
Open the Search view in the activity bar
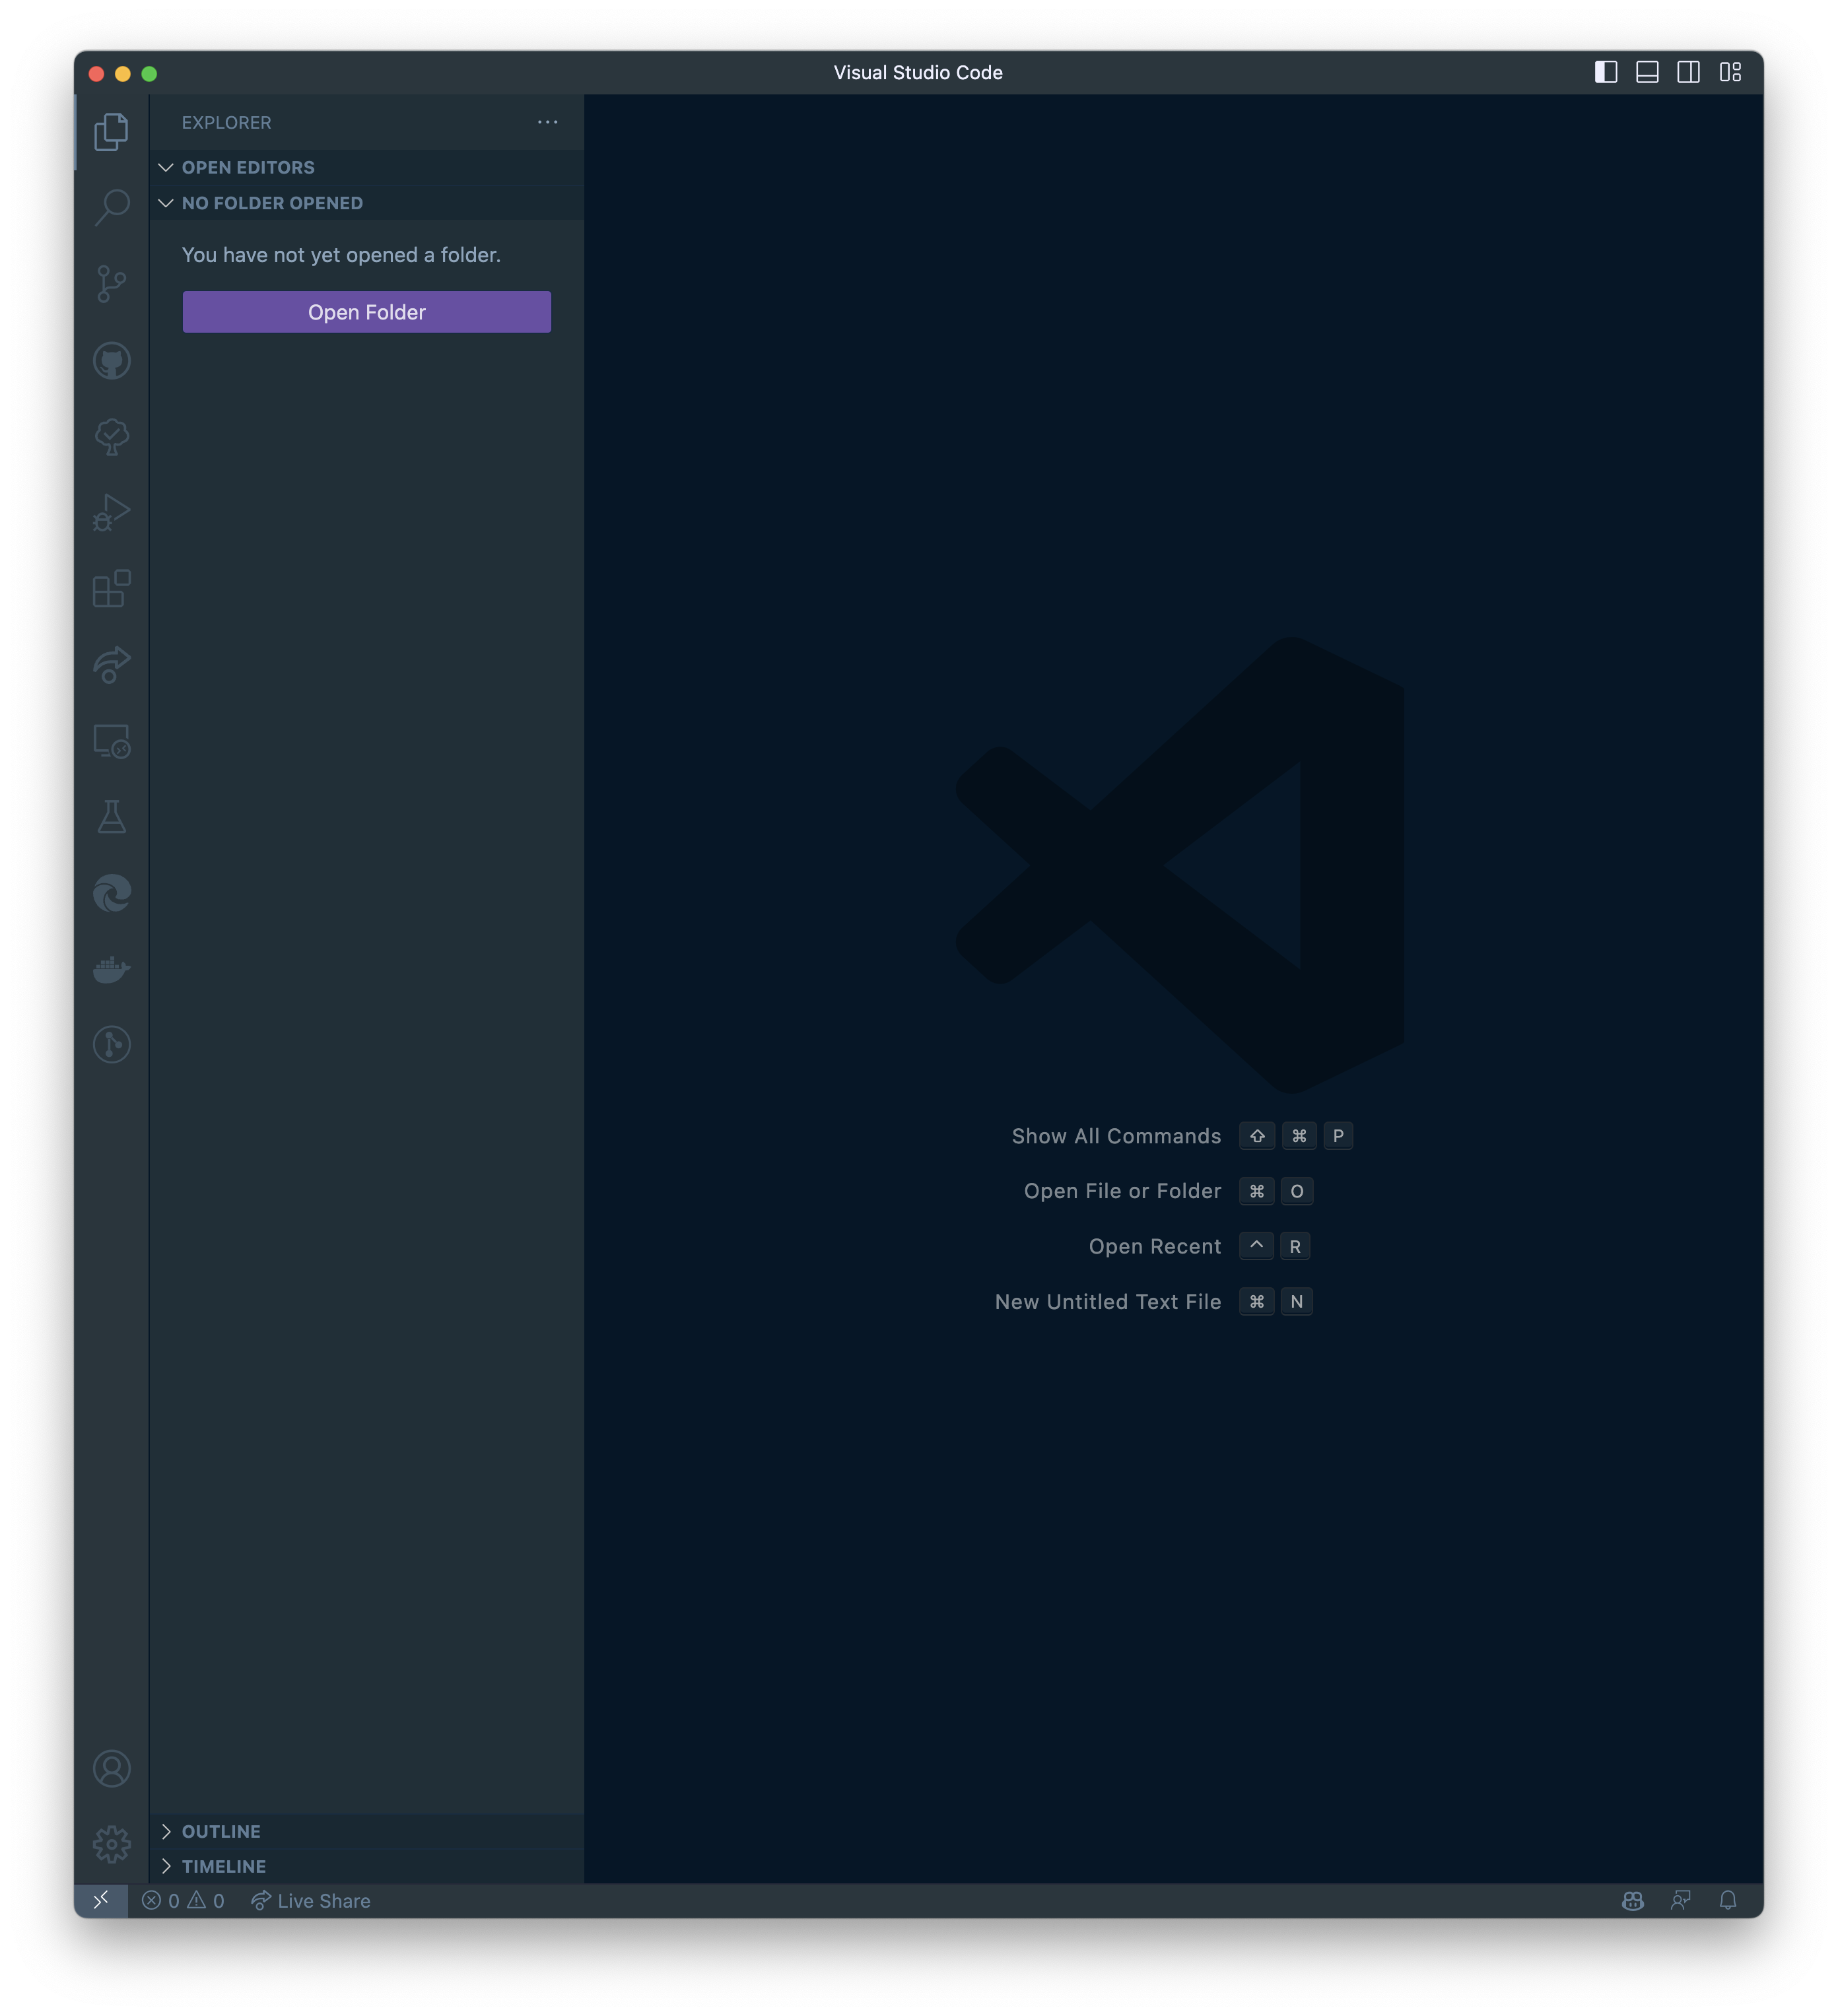pyautogui.click(x=111, y=205)
